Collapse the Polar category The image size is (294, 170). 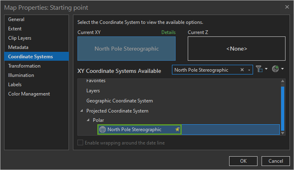pyautogui.click(x=88, y=120)
